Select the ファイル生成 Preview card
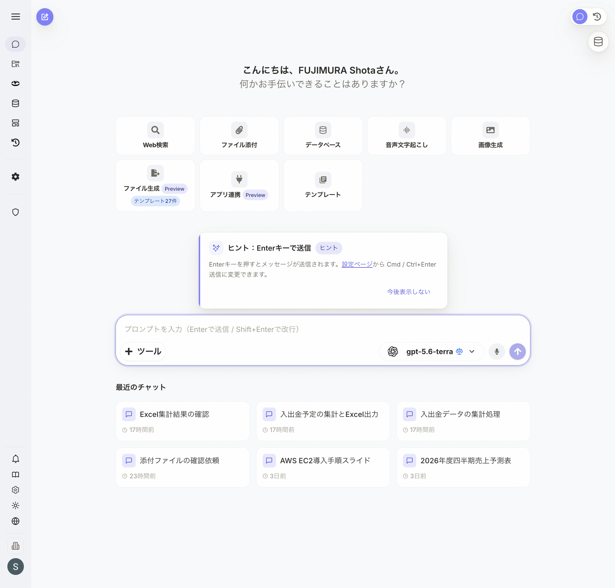Screen dimensions: 615x588 [x=155, y=186]
